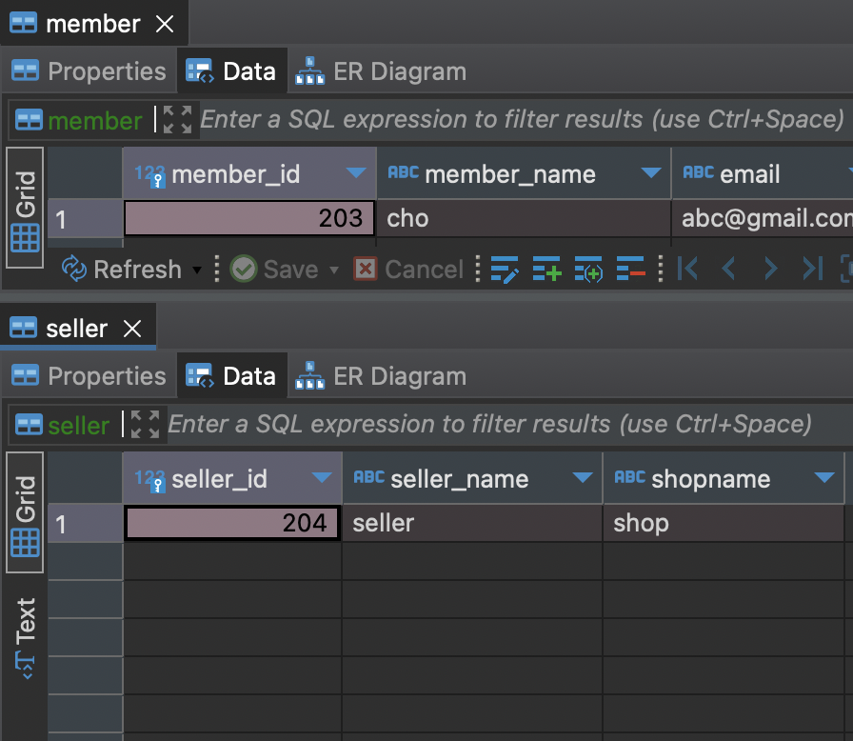This screenshot has width=853, height=741.
Task: Switch member panel to Grid view
Action: 25,208
